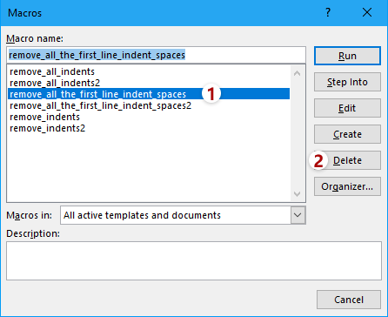This screenshot has height=317, width=388.
Task: Open the All active templates and documents combo box
Action: point(183,215)
